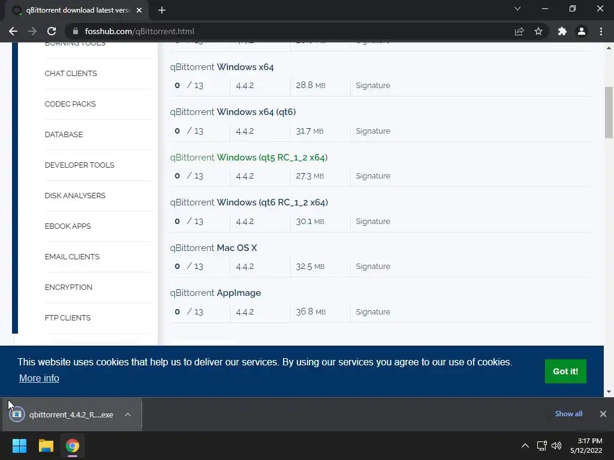Select the qBittorrent download latest version tab
This screenshot has width=614, height=460.
pos(76,10)
